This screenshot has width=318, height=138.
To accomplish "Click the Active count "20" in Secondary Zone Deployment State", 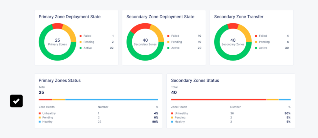I will 200,48.
